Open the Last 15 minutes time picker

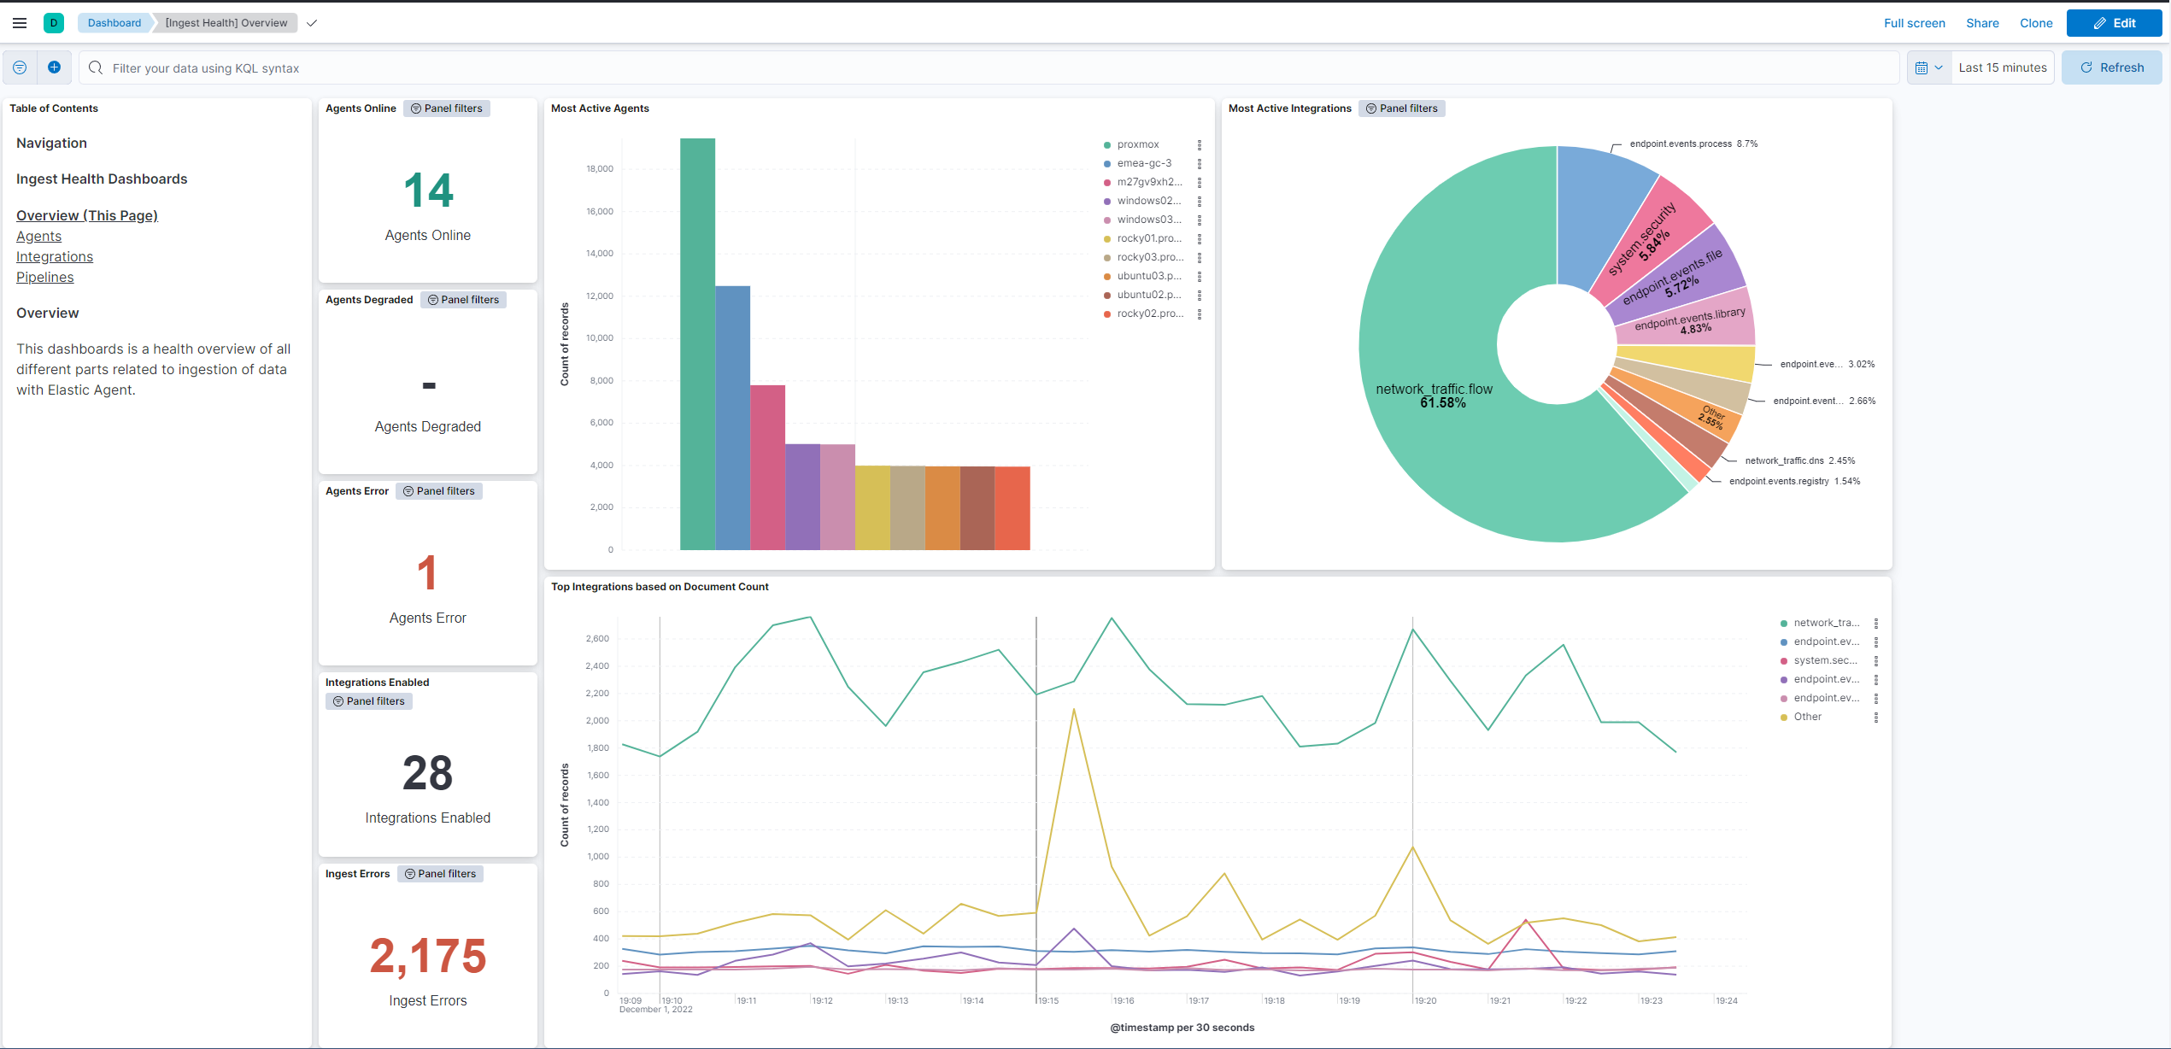(2002, 67)
